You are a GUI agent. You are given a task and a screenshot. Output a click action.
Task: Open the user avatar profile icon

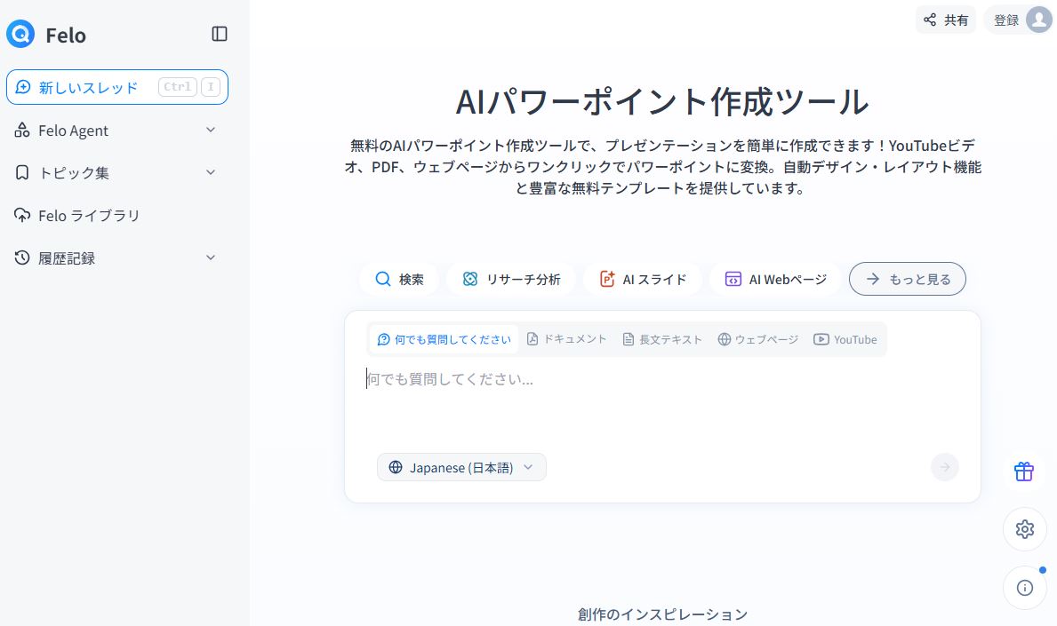(1038, 20)
